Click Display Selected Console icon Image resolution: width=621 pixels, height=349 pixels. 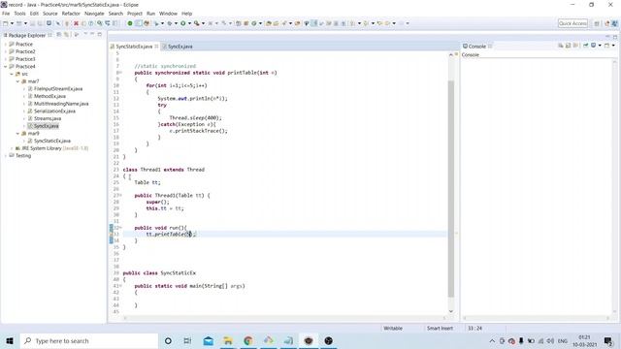tap(593, 46)
